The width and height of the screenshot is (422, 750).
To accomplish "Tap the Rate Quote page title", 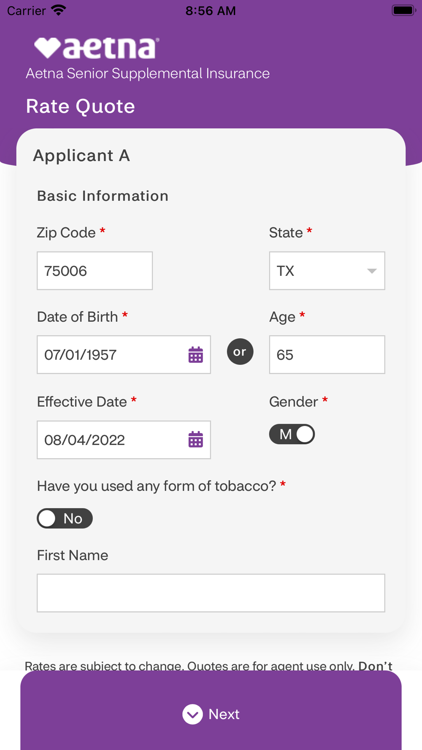I will pos(81,106).
